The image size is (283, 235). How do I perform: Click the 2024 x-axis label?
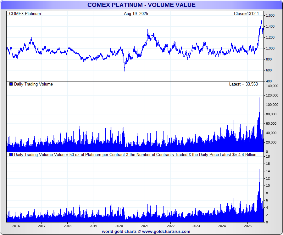click(222, 226)
